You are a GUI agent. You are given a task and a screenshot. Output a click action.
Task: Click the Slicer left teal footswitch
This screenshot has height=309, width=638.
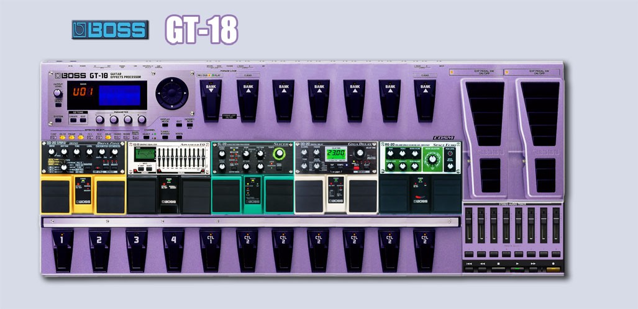(x=226, y=195)
